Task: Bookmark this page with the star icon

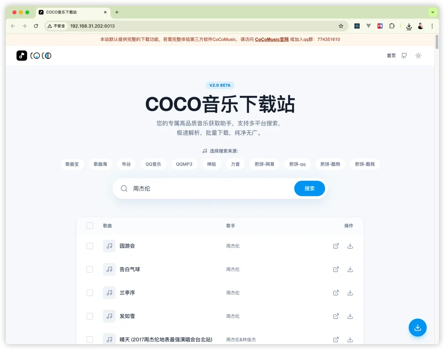Action: 341,26
